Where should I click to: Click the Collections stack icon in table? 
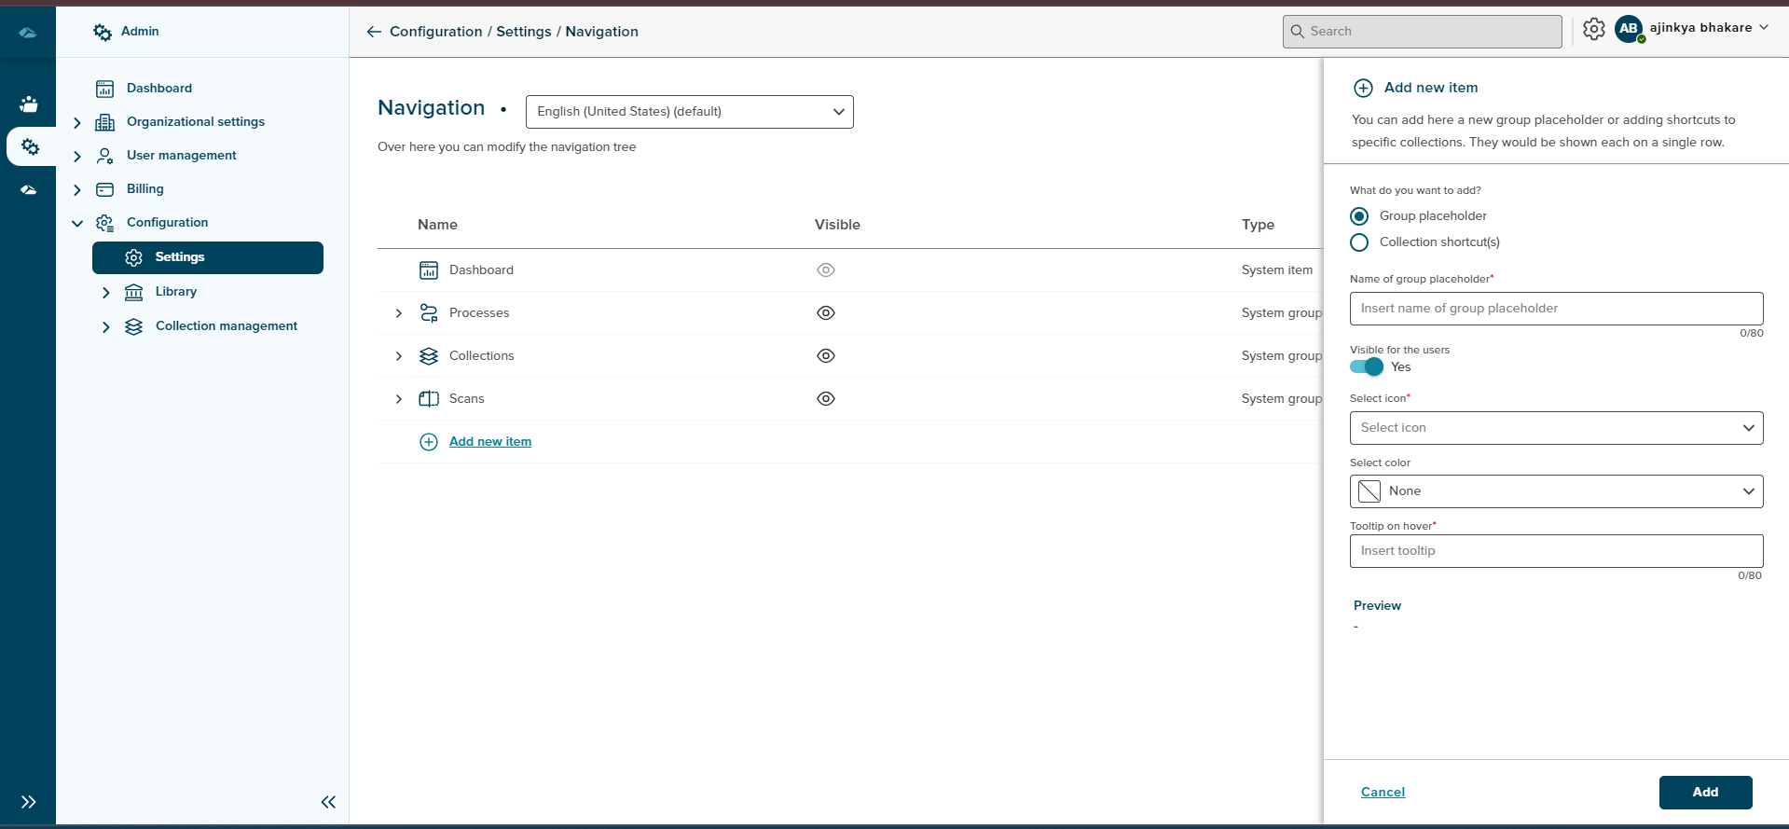click(429, 356)
